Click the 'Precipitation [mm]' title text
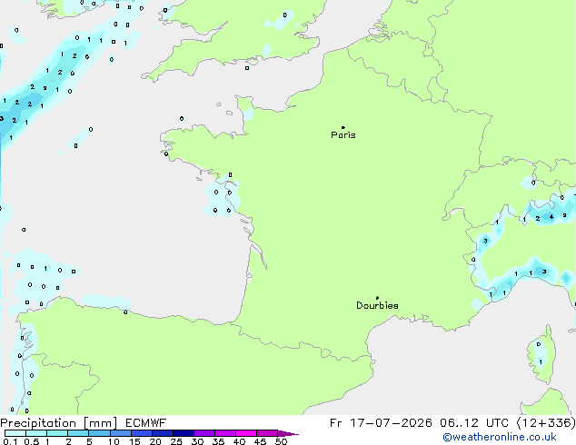The image size is (576, 445). [59, 423]
